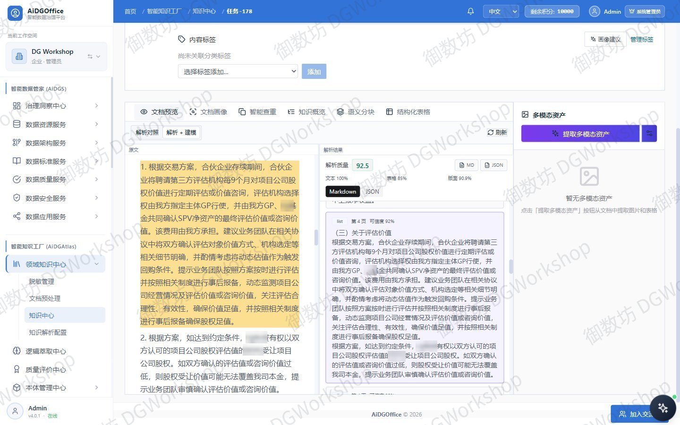The width and height of the screenshot is (680, 425).
Task: Open 数据质量服务 in the sidebar
Action: pos(56,179)
